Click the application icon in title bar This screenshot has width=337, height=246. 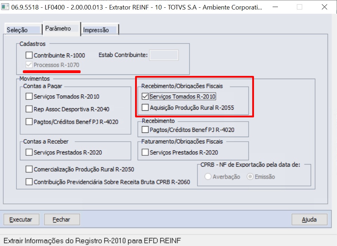[5, 7]
